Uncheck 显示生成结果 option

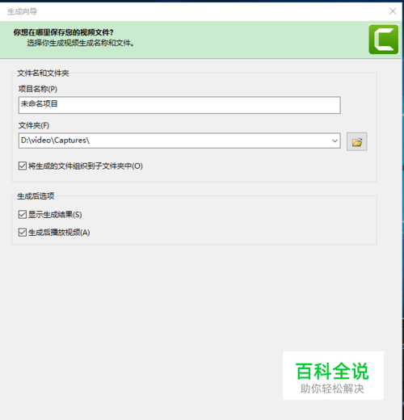coord(23,215)
